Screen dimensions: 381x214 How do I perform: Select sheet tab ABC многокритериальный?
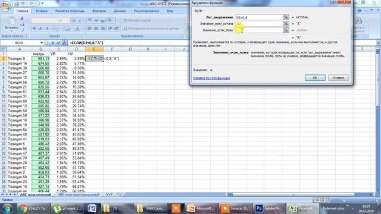click(79, 194)
